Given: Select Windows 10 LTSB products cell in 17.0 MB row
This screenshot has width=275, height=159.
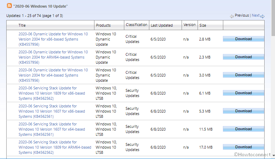Looking at the screenshot, I should [x=106, y=147].
